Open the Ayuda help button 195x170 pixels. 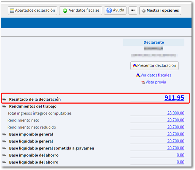click(115, 10)
